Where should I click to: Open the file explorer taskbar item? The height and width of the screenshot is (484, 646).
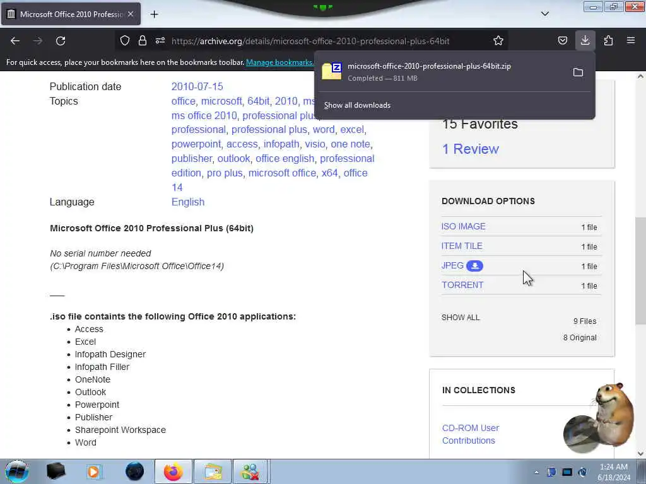pyautogui.click(x=213, y=471)
